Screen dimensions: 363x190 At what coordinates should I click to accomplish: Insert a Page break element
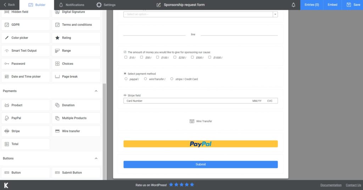pos(76,76)
